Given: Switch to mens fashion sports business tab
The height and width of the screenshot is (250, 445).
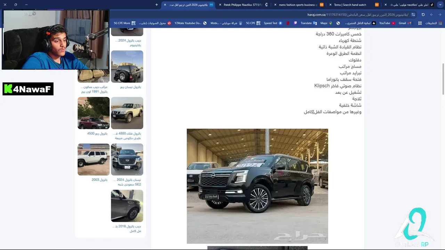Looking at the screenshot, I should coord(300,5).
